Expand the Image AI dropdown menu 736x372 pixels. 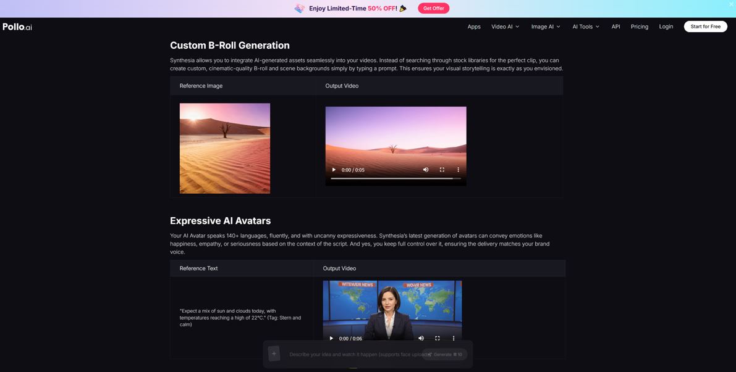coord(545,27)
